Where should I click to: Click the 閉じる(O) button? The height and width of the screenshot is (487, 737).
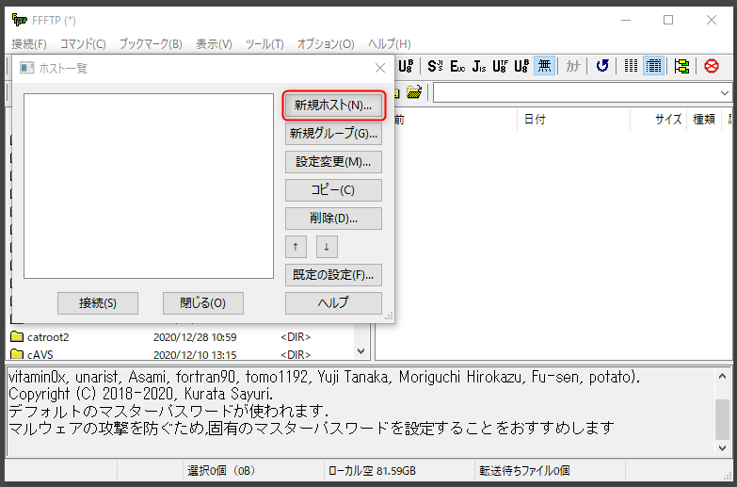pos(203,303)
